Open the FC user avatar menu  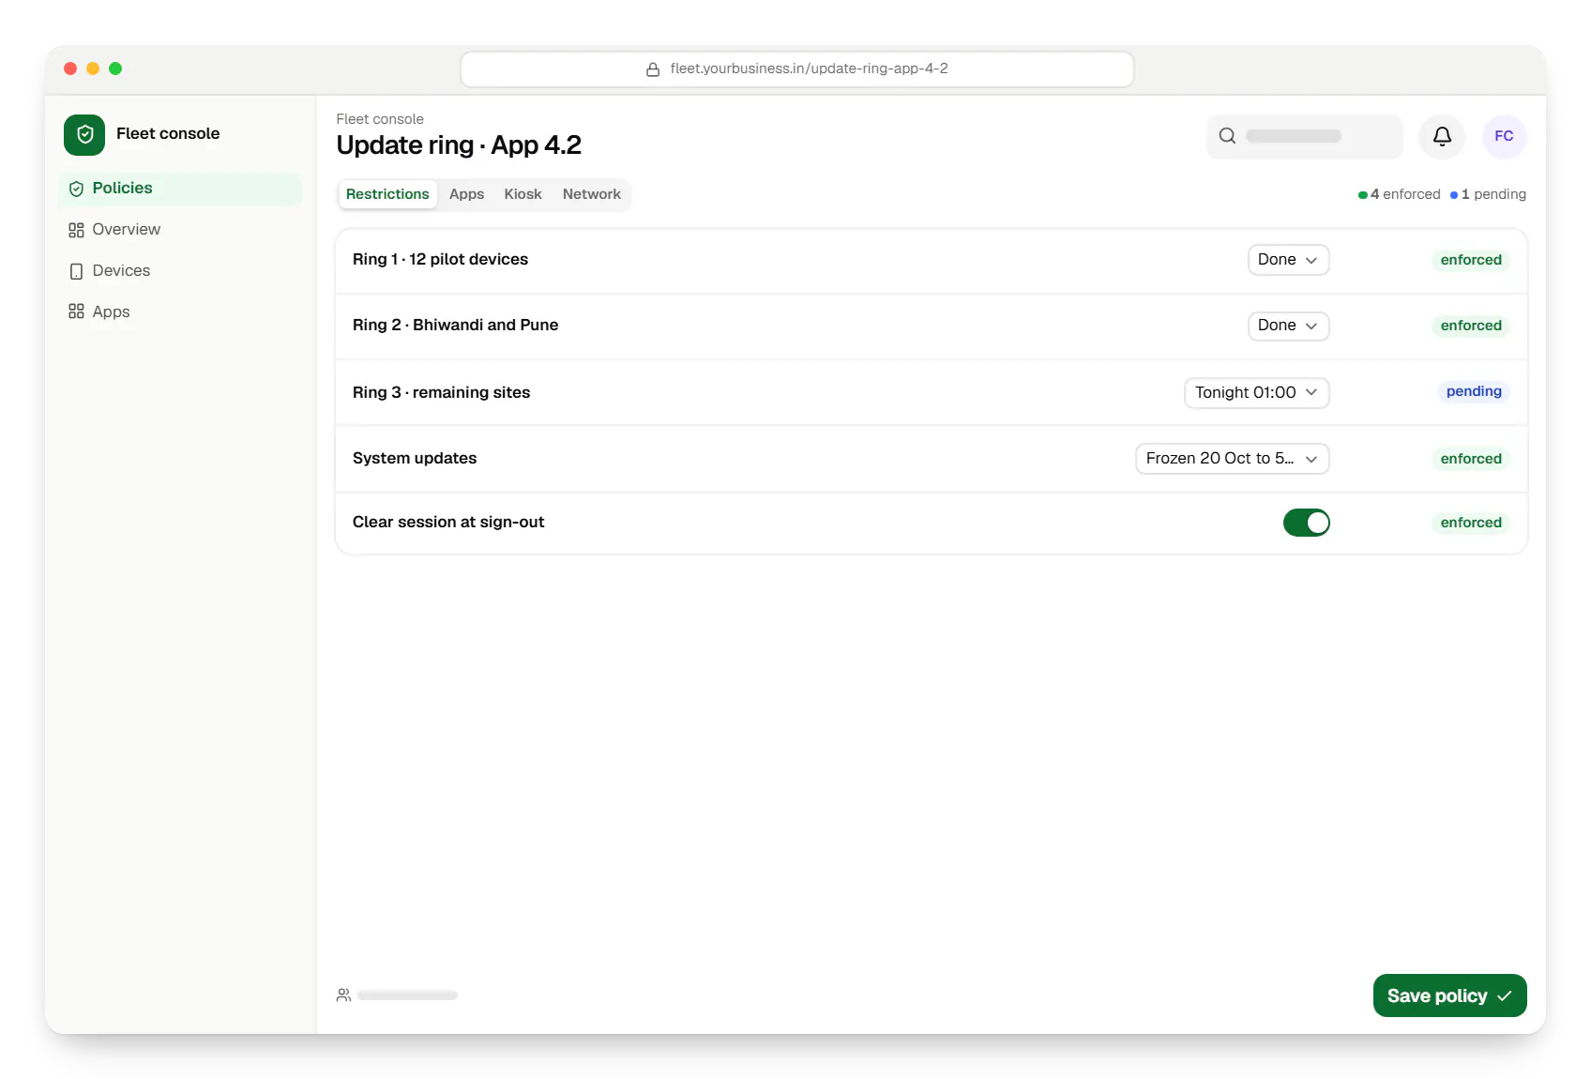pyautogui.click(x=1504, y=137)
